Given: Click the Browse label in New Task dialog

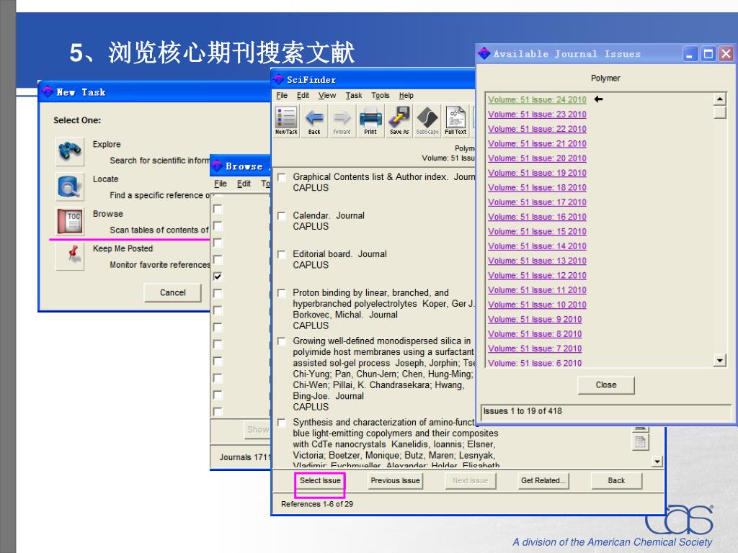Looking at the screenshot, I should 108,214.
